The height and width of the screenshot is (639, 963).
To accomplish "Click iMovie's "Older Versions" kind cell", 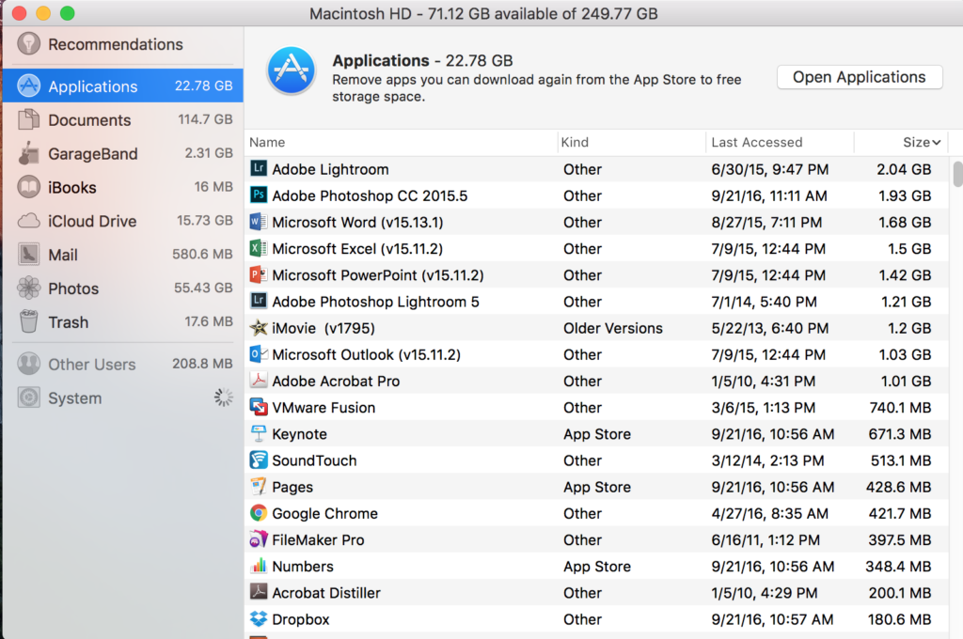I will click(613, 328).
